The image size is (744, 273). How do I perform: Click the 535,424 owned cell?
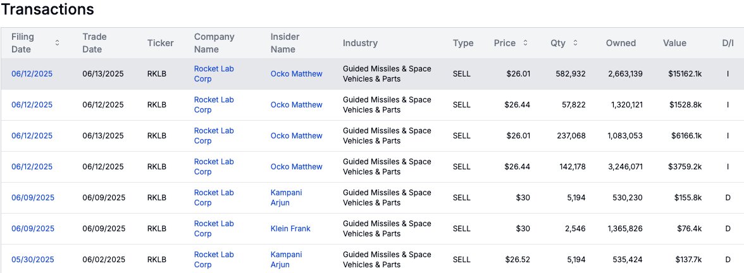(x=628, y=260)
